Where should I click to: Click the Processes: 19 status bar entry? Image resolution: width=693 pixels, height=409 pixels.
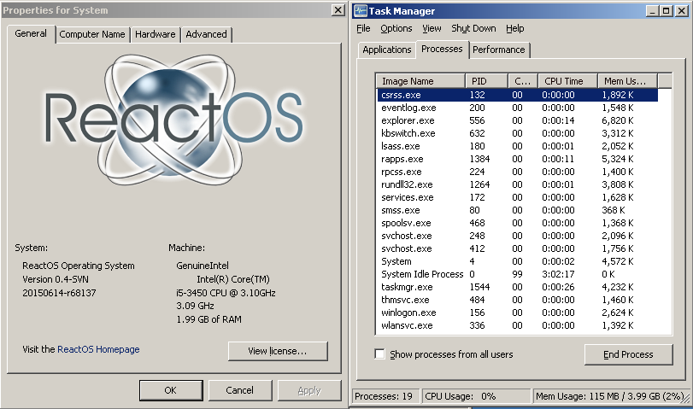click(x=386, y=396)
